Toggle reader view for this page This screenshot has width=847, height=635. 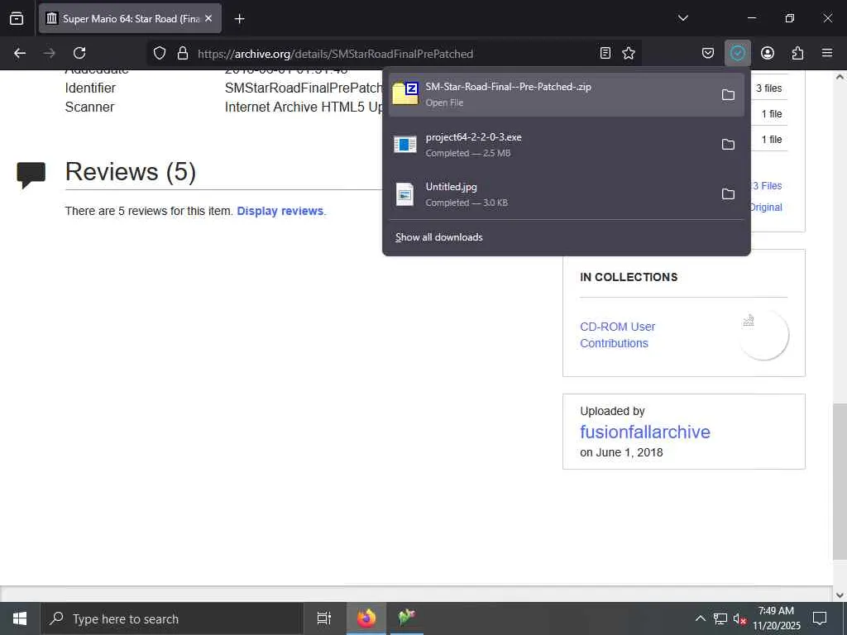[x=605, y=53]
